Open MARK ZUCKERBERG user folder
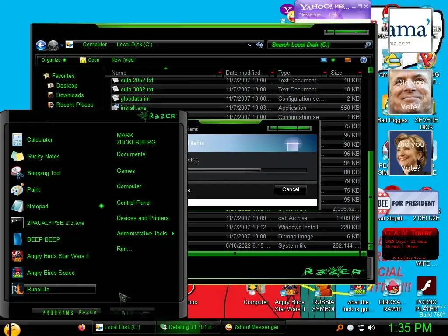448x336 pixels. click(x=136, y=139)
